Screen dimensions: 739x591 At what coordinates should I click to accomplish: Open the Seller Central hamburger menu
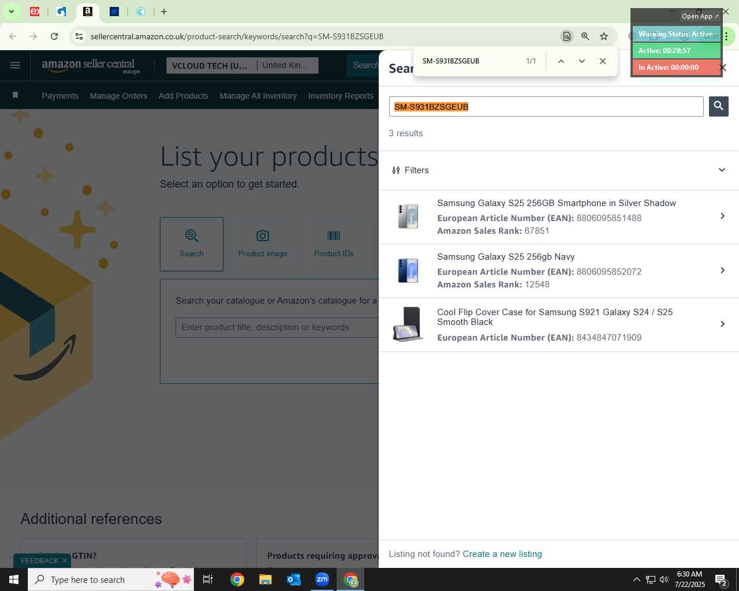[15, 65]
